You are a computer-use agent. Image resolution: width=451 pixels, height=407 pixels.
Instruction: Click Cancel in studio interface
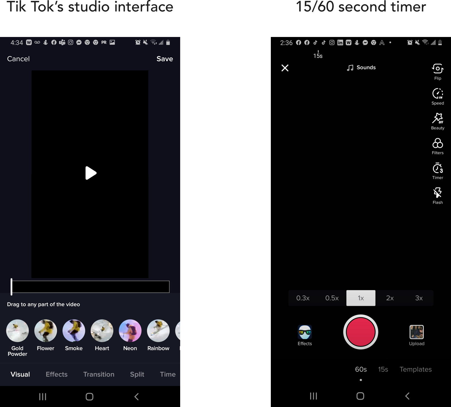(x=18, y=59)
